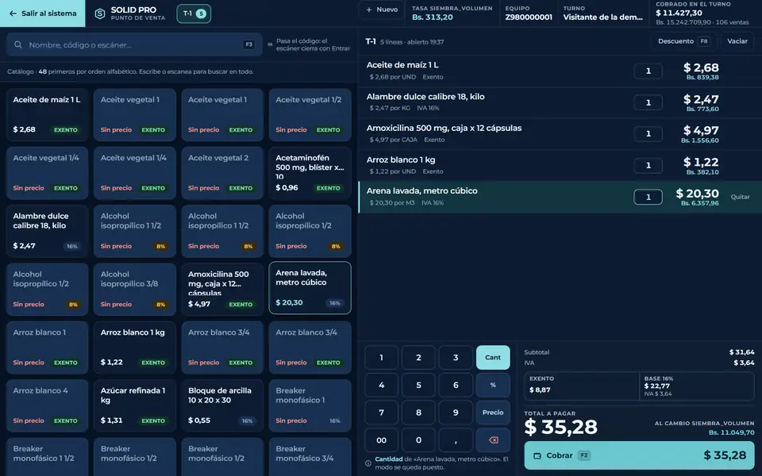The image size is (762, 476).
Task: Add Arena lavada, metro cúbico product card
Action: 310,288
